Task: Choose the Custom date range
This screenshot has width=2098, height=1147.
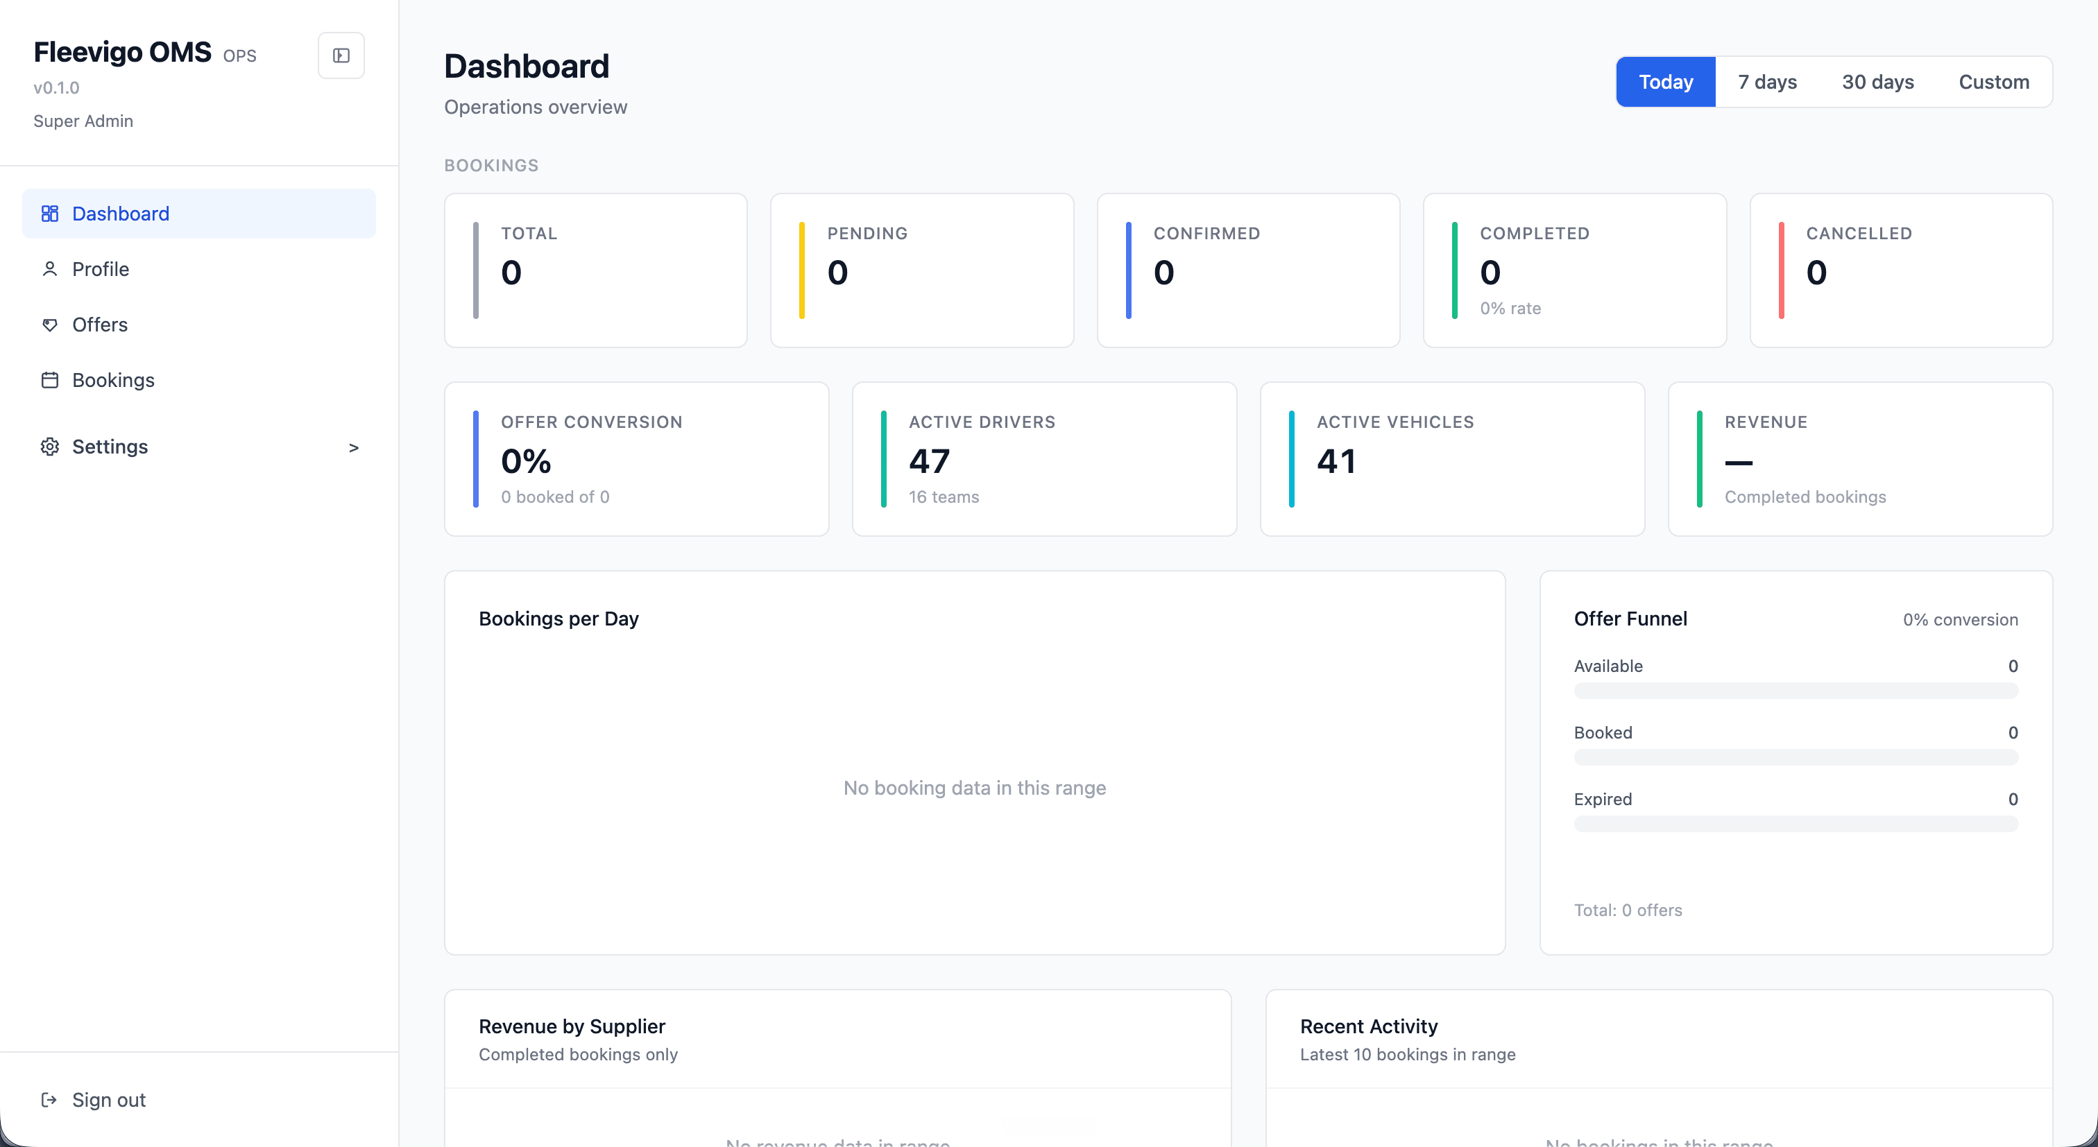Action: [1993, 81]
